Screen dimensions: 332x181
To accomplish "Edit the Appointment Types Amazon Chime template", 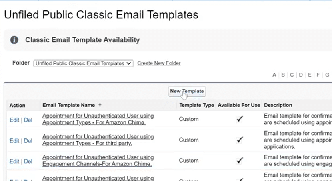I will coord(14,120).
